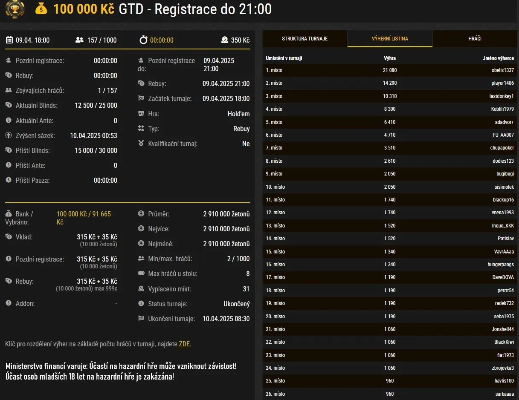Switch to the STRUKTURA TURNAJE tab
Screen dimensions: 519x400
pyautogui.click(x=304, y=38)
